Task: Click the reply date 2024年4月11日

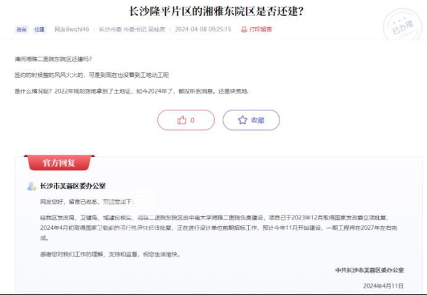Action: click(383, 286)
